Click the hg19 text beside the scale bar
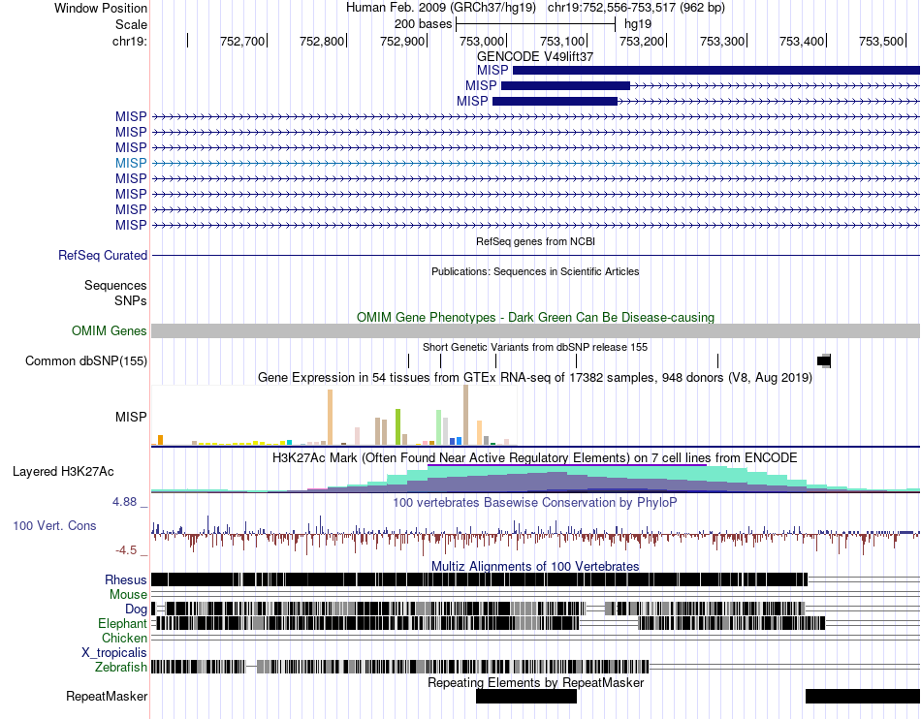The width and height of the screenshot is (921, 719). 638,24
